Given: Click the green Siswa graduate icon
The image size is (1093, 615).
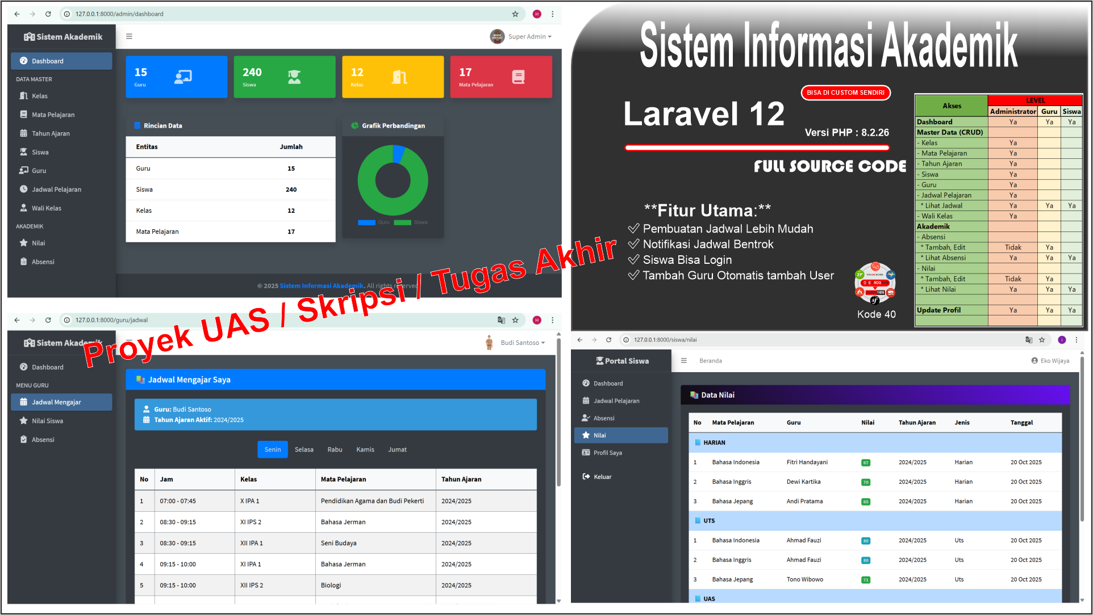Looking at the screenshot, I should click(x=294, y=77).
